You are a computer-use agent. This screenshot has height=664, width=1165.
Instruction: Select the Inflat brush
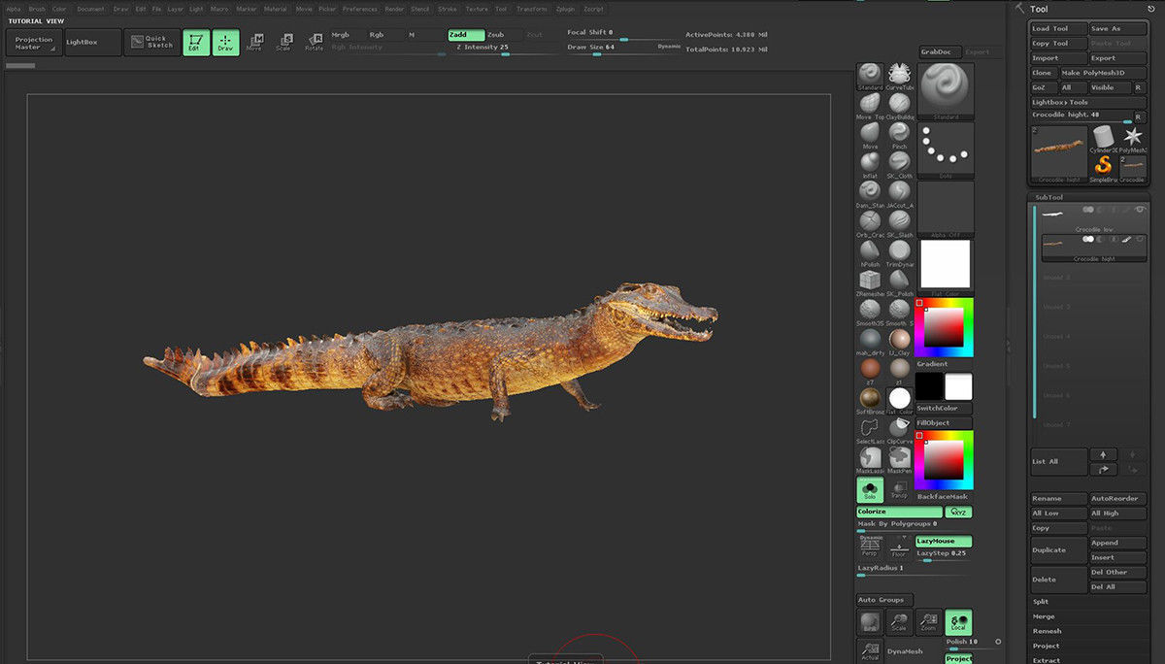[870, 162]
